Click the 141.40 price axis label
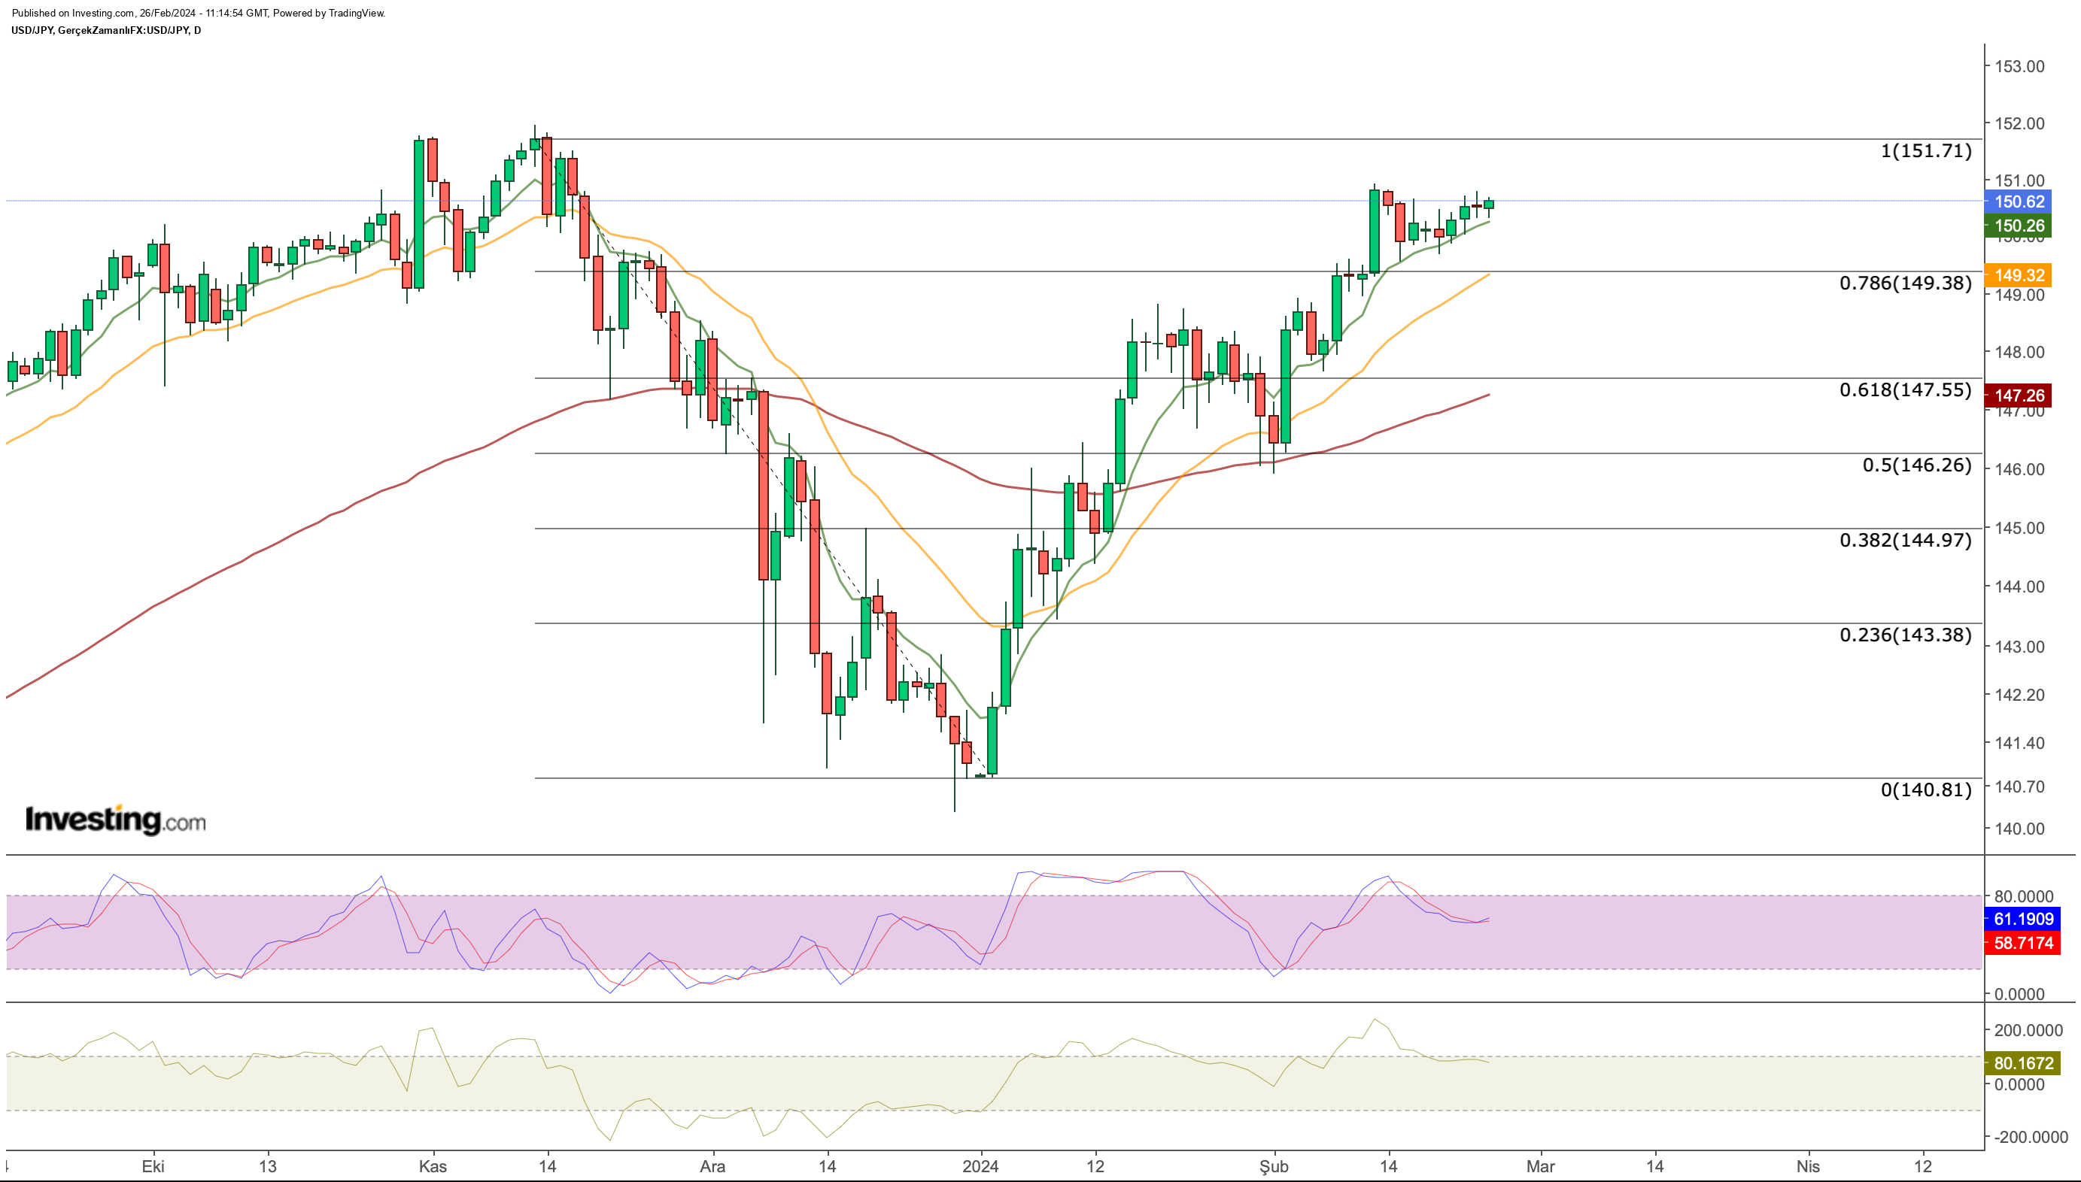This screenshot has width=2081, height=1182. click(2019, 743)
